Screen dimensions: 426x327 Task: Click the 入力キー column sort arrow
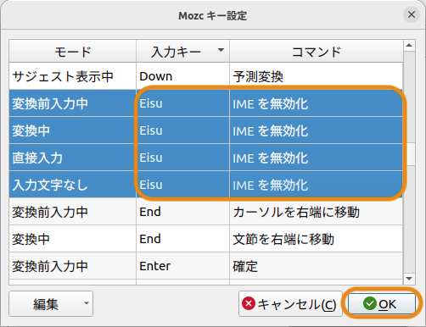(221, 50)
